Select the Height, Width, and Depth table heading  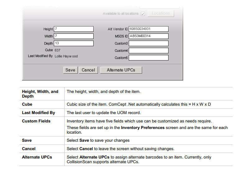[x=40, y=94]
